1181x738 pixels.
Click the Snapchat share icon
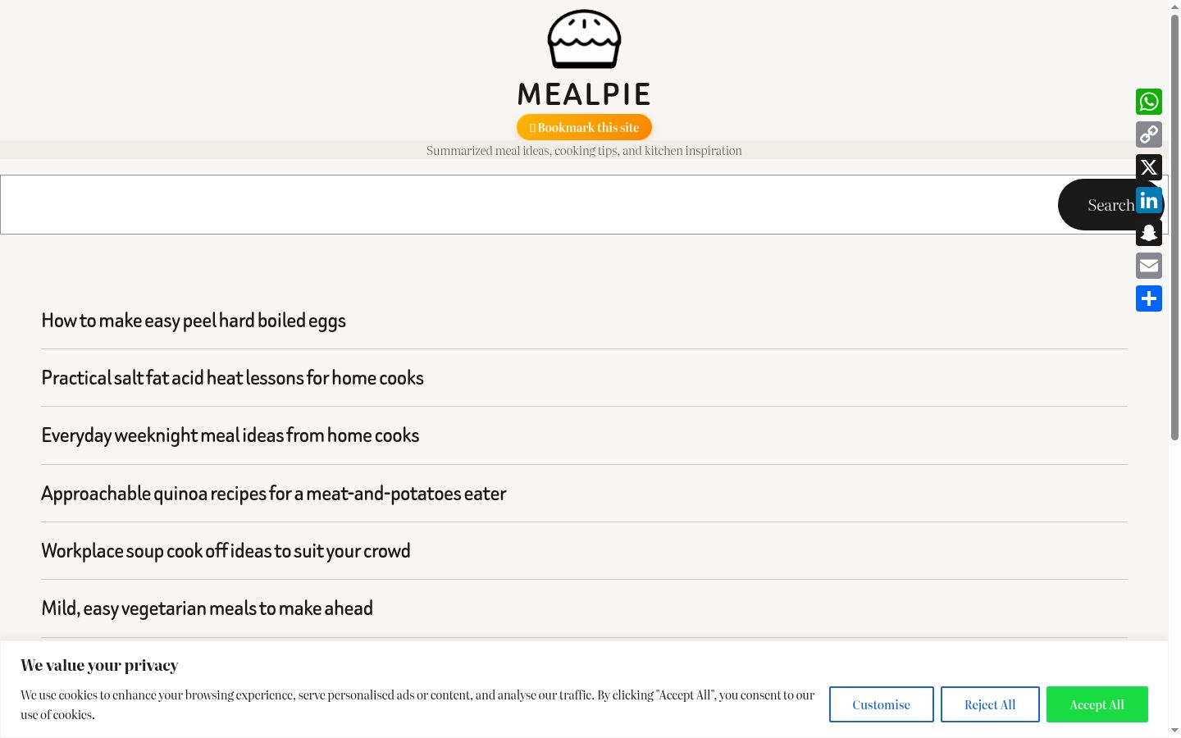coord(1149,233)
